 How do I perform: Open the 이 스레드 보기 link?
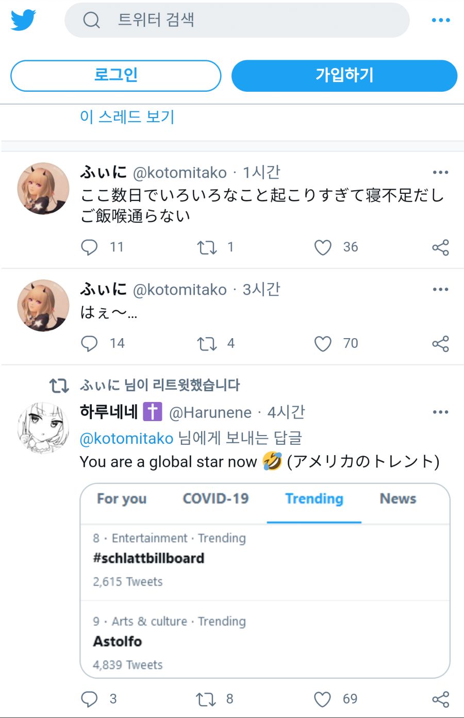coord(127,116)
